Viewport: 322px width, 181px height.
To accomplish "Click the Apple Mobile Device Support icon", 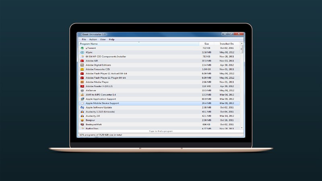I will tap(82, 103).
